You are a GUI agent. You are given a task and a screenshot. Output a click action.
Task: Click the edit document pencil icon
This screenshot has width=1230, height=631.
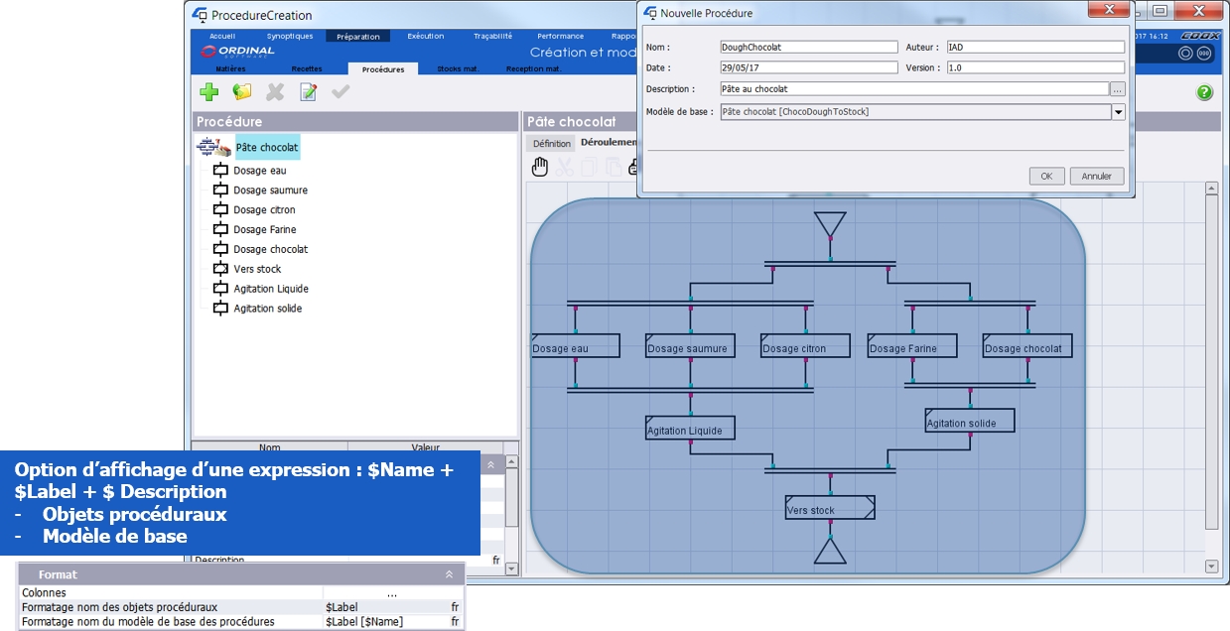tap(309, 92)
